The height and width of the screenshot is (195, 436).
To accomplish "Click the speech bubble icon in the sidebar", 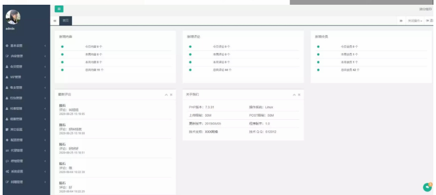I will [x=7, y=161].
